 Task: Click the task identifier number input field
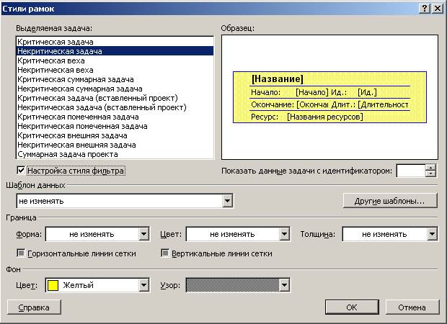410,171
